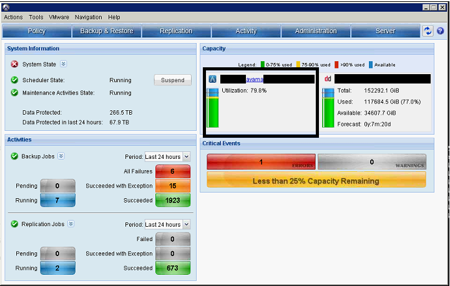Expand the System State details chevron
This screenshot has height=286, width=450.
[x=64, y=64]
